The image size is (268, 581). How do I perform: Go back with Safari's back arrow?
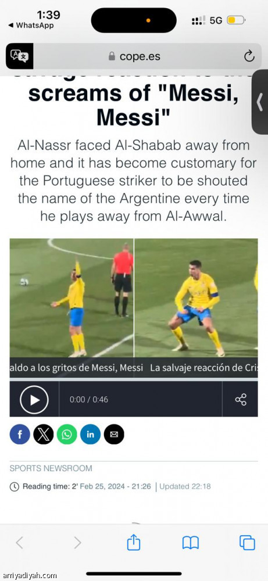pos(19,543)
